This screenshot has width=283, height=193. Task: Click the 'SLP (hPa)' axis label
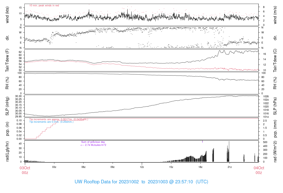click(275, 106)
